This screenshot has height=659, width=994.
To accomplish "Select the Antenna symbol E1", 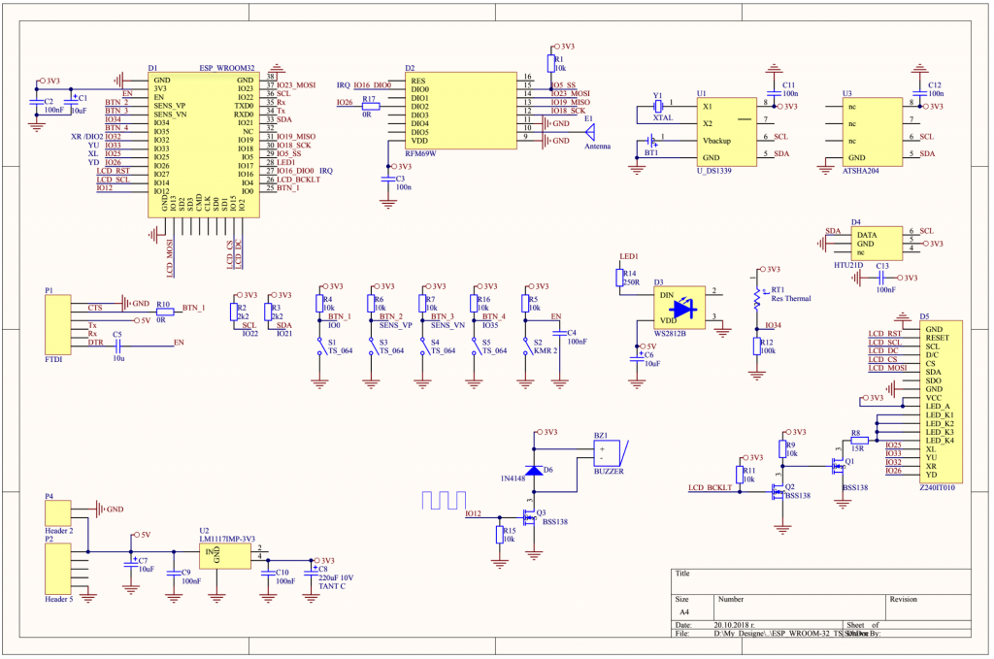I will tap(589, 132).
